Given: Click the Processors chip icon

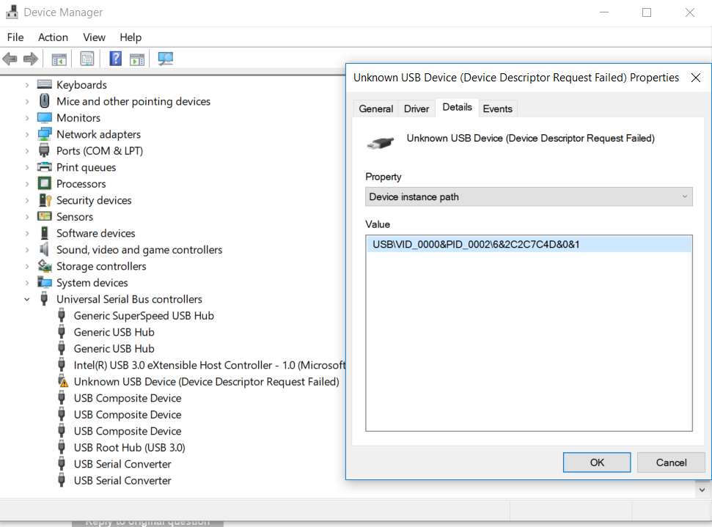Looking at the screenshot, I should pyautogui.click(x=45, y=183).
